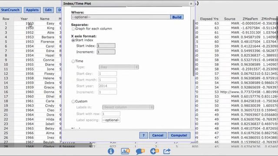Click the Cancel button

pyautogui.click(x=158, y=135)
